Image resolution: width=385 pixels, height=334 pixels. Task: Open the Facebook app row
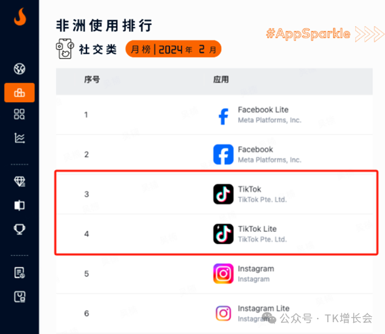[x=214, y=155]
